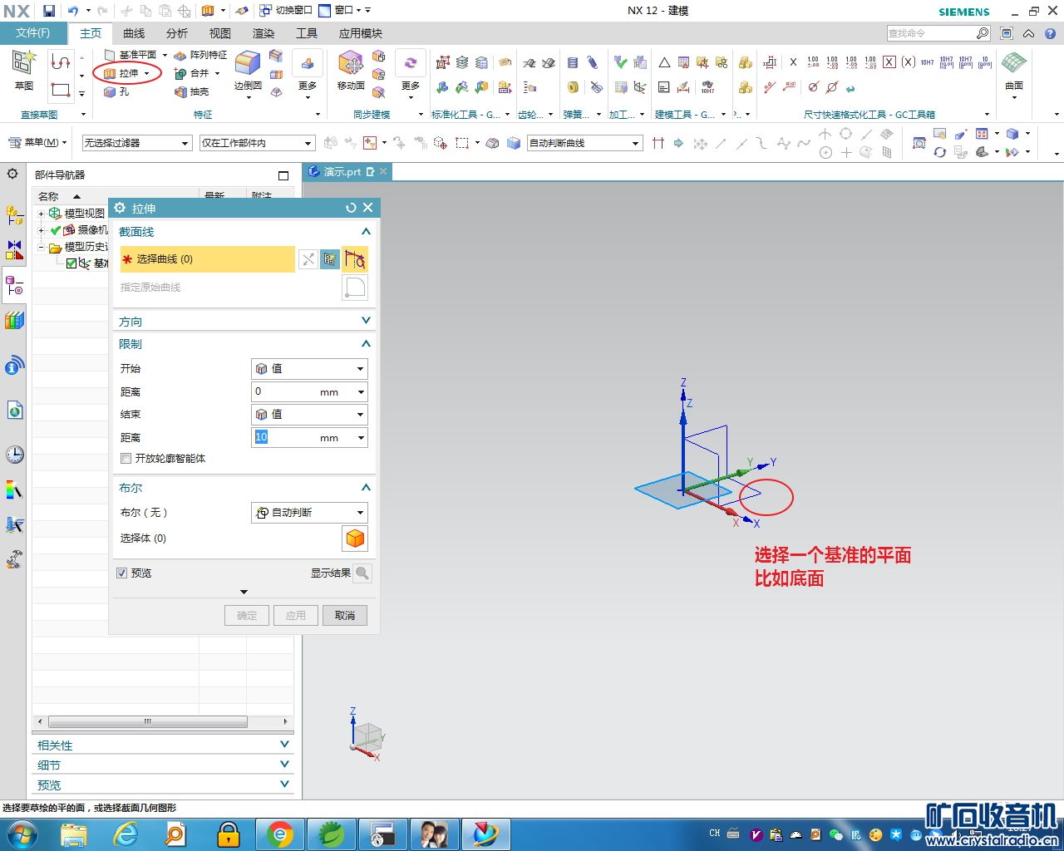The width and height of the screenshot is (1064, 851).
Task: Open the reuse library books icon
Action: pyautogui.click(x=14, y=321)
